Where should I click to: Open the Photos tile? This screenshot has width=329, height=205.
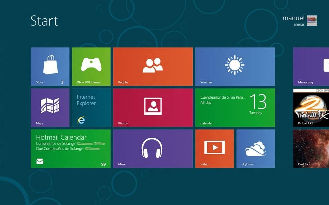[x=153, y=108]
